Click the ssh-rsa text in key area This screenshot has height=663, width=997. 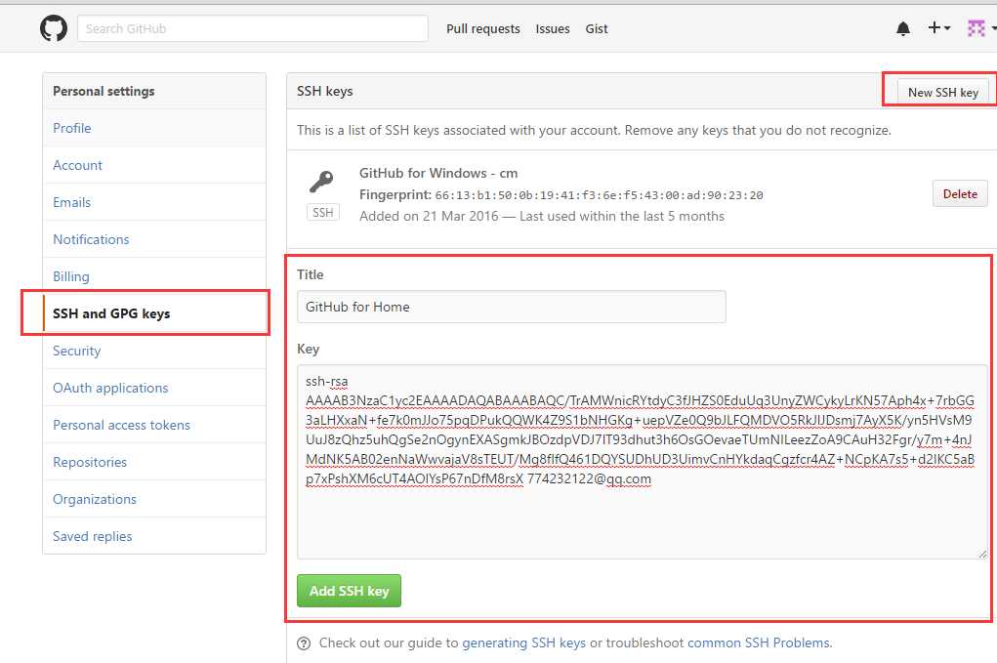click(326, 382)
